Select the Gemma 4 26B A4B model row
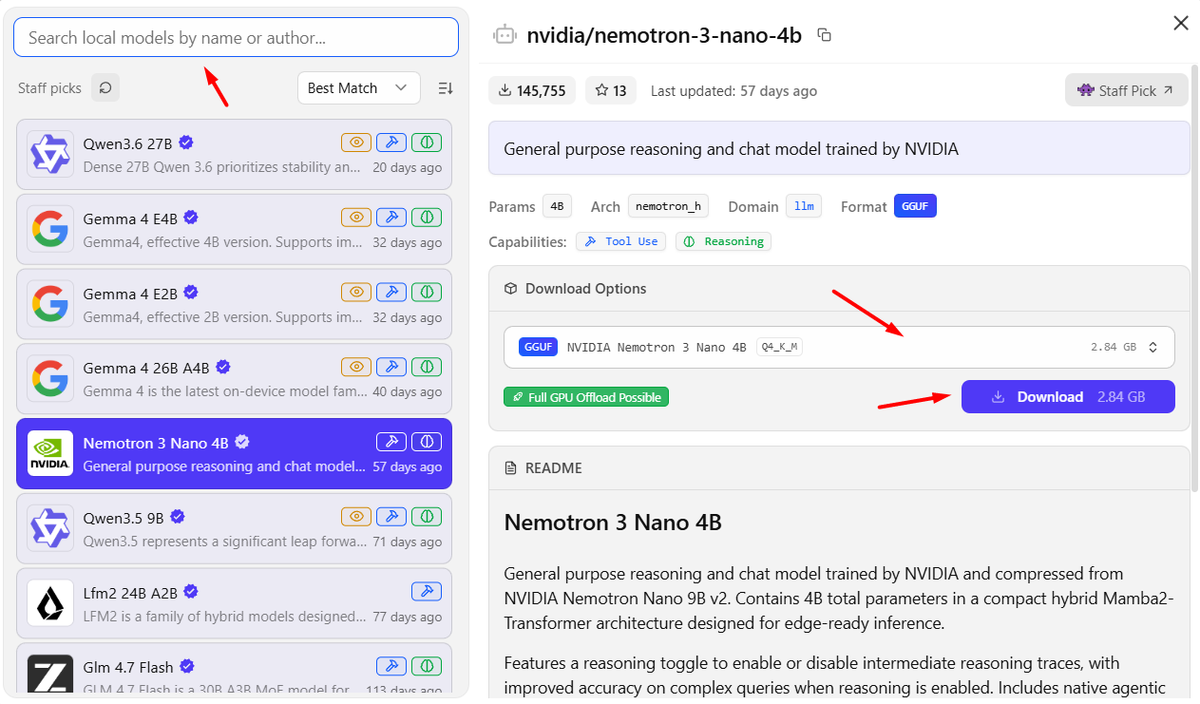Screen dimensions: 1200x704 click(x=234, y=378)
